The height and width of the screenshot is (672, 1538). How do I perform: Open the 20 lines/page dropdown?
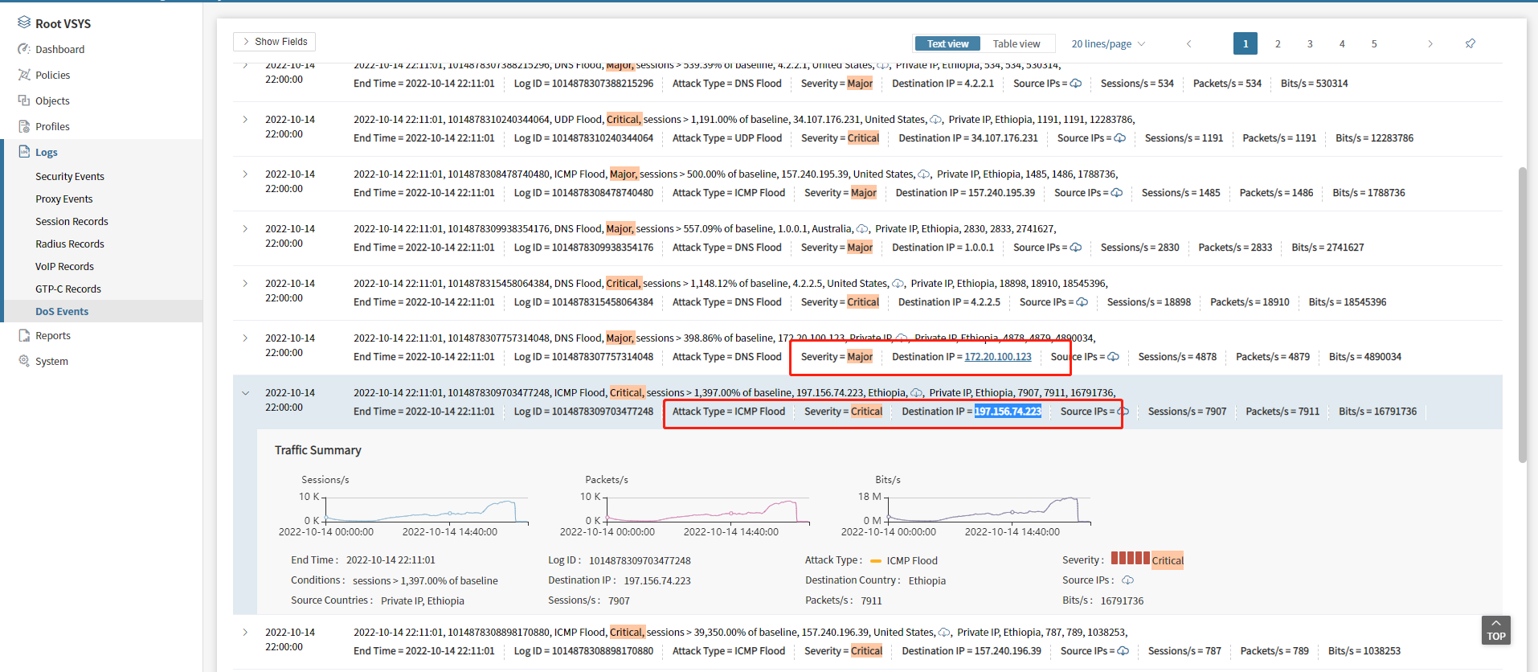1107,43
